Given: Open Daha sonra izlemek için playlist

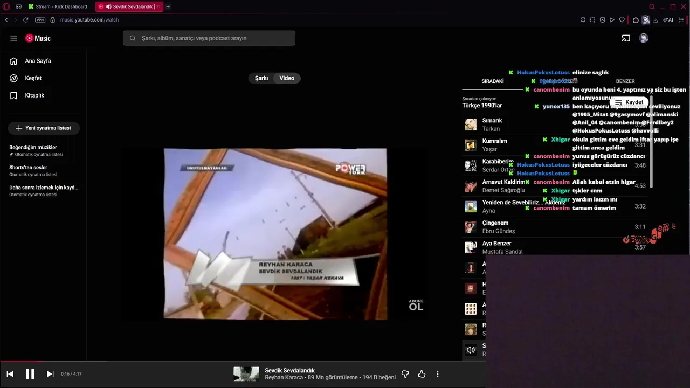Looking at the screenshot, I should 44,191.
